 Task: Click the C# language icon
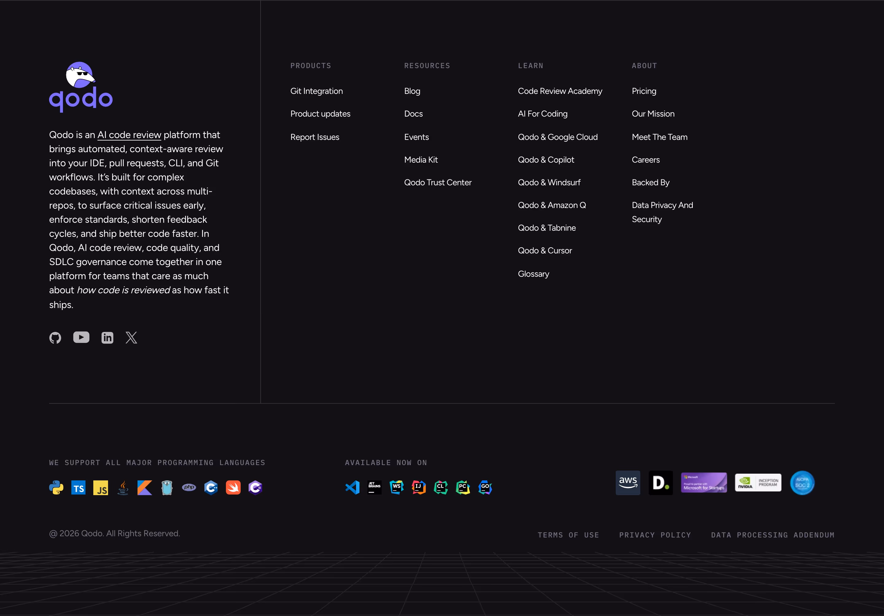point(255,487)
